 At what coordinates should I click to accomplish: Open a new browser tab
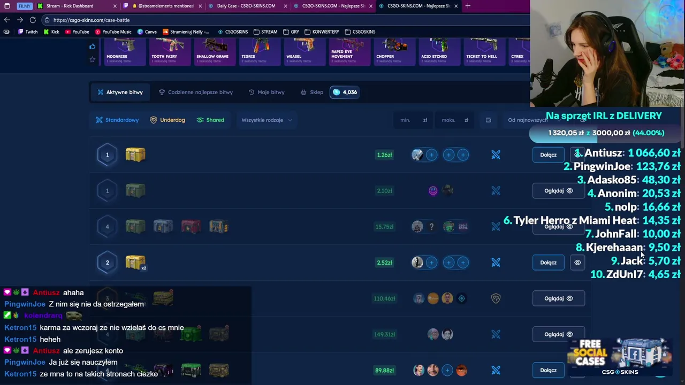468,6
